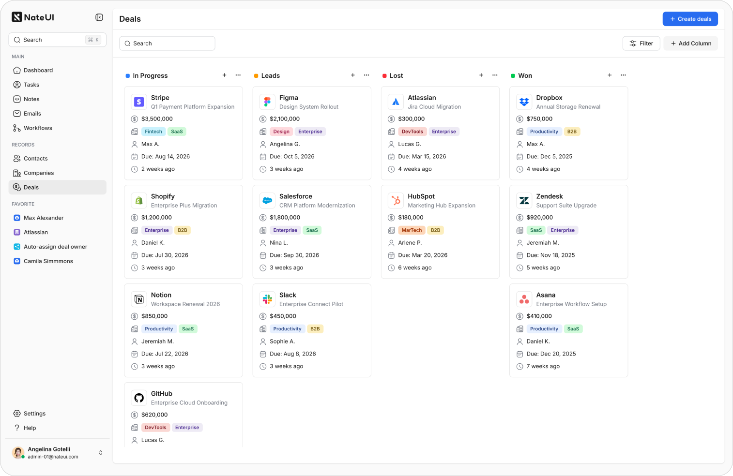Click the sidebar global Search field
733x476 pixels.
58,40
